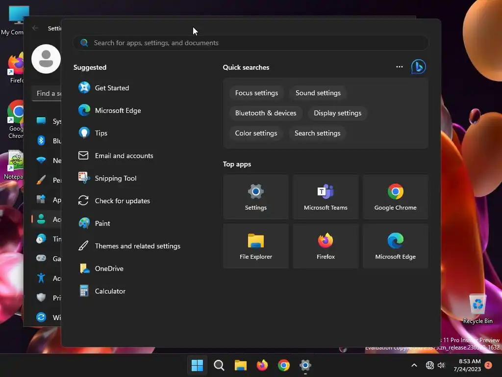Select Windows Update in Settings sidebar

[x=47, y=318]
